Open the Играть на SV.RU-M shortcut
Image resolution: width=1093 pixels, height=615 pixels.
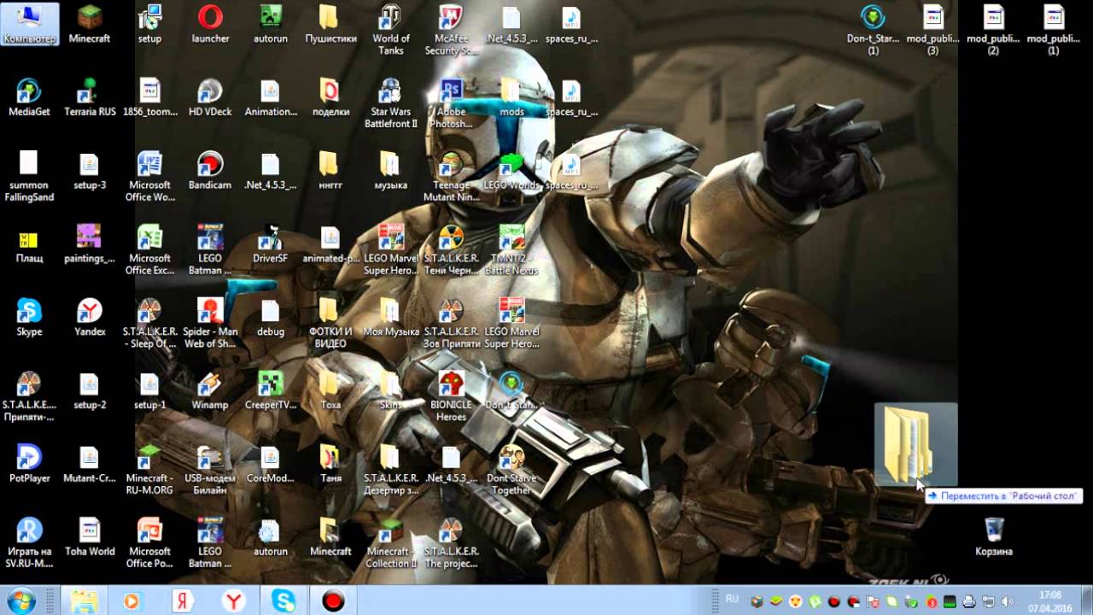(x=29, y=544)
